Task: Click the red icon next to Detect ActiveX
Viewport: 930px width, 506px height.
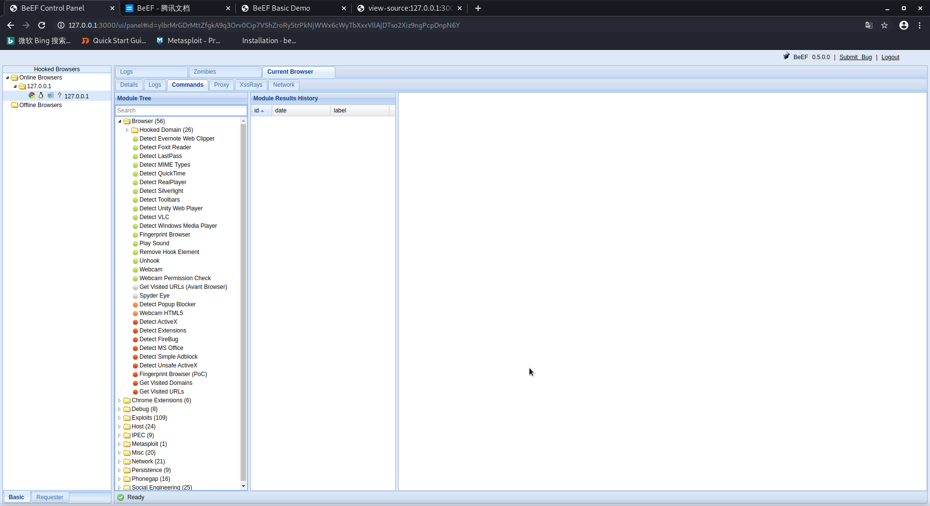Action: pyautogui.click(x=135, y=322)
